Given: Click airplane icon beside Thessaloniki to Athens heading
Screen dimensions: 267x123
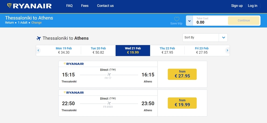Looking at the screenshot, I should [x=39, y=38].
